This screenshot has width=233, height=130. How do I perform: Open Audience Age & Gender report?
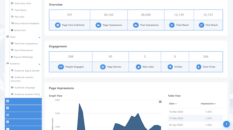27,71
